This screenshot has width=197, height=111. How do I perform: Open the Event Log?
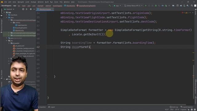[x=174, y=107]
